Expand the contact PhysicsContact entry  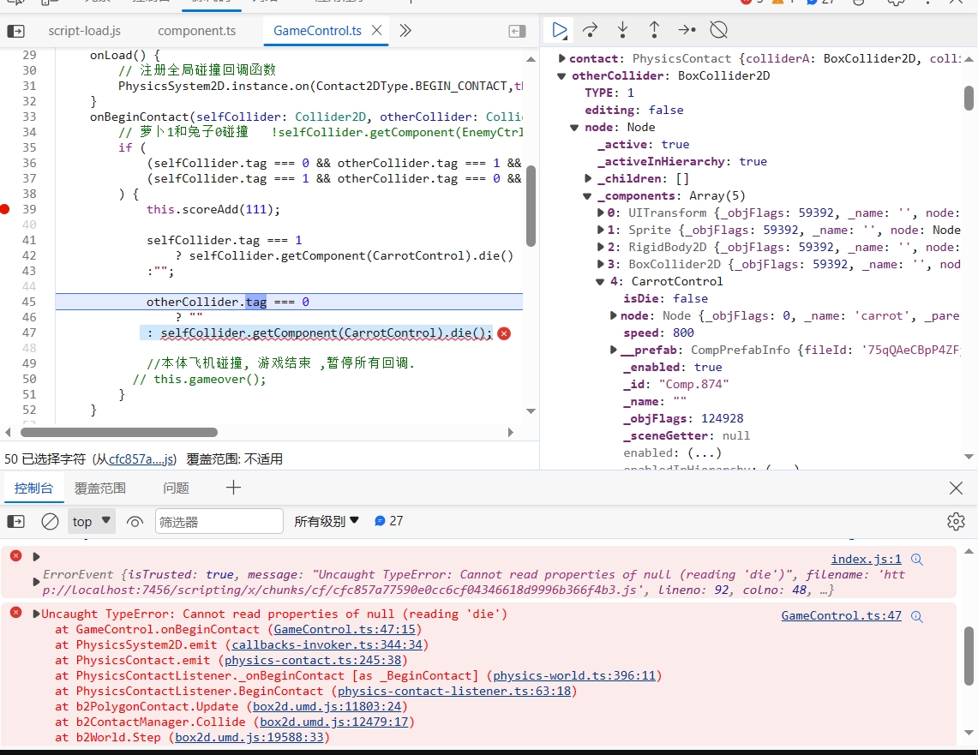(x=561, y=58)
